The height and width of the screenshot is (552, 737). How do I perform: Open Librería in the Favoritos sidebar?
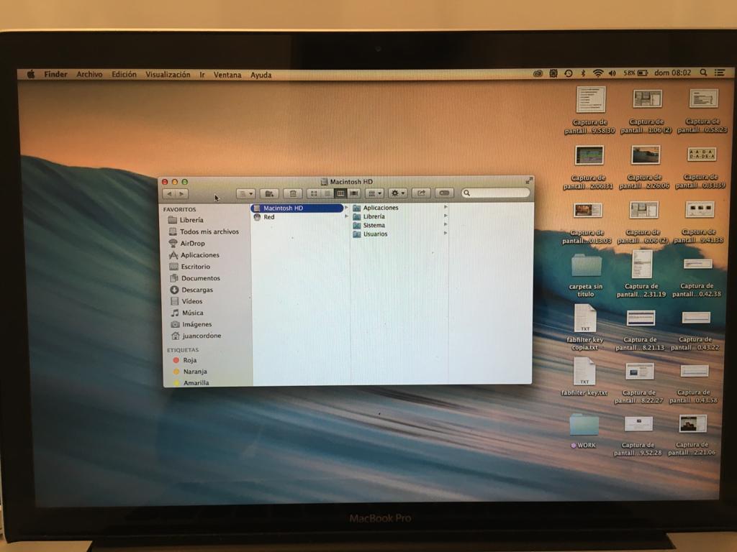click(186, 220)
